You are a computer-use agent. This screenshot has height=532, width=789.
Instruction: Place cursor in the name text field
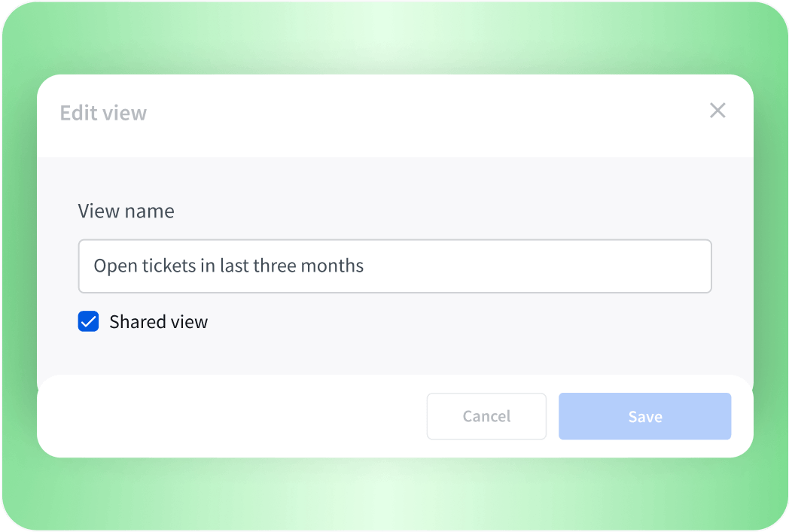click(395, 266)
